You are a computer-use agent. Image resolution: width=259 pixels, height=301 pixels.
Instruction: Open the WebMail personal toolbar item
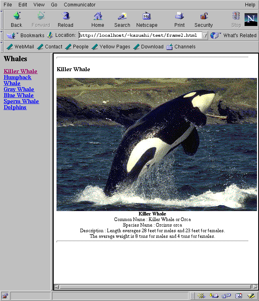[x=20, y=47]
